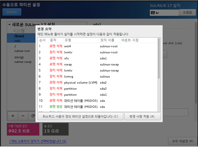
Task: Click the 유형 column header
Action: click(x=81, y=40)
